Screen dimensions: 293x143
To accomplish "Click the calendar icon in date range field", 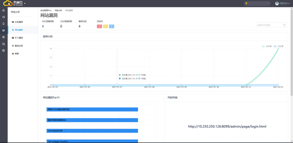I will pyautogui.click(x=284, y=25).
